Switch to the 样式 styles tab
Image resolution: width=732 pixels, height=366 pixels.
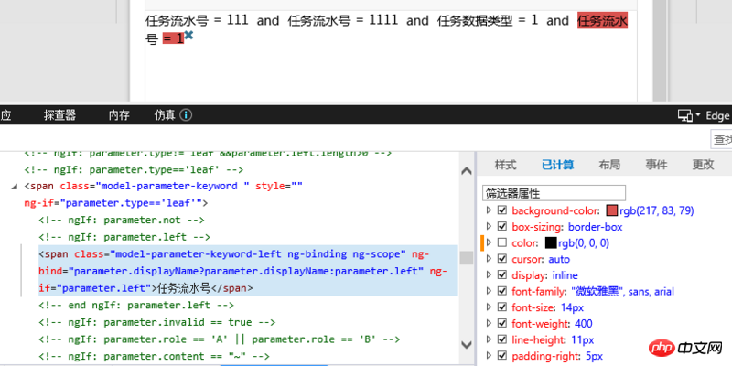point(505,165)
